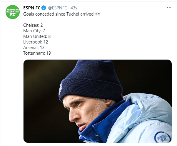Click the "Liverpool: 12" line
Viewport: 177px width, 146px height.
pyautogui.click(x=36, y=42)
